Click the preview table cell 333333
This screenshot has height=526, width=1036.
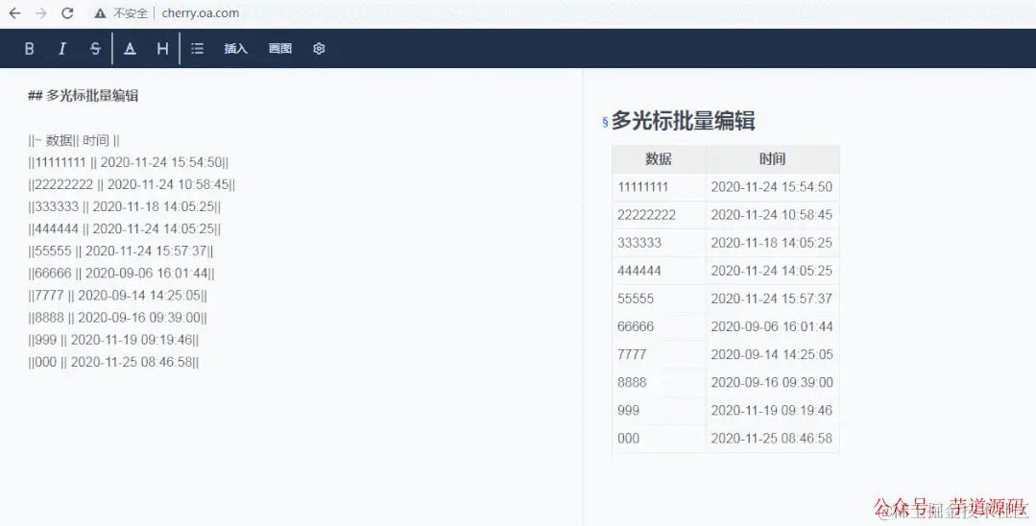659,243
